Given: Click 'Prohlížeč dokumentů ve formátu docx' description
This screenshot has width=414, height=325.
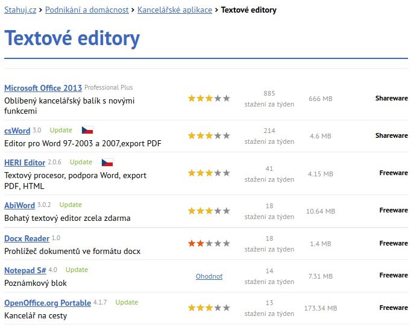Looking at the screenshot, I should [72, 251].
